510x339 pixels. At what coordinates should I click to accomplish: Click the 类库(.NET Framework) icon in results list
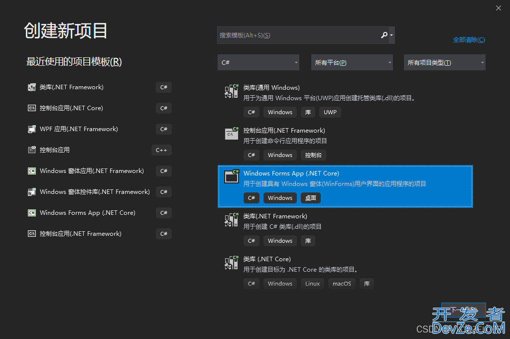point(232,219)
